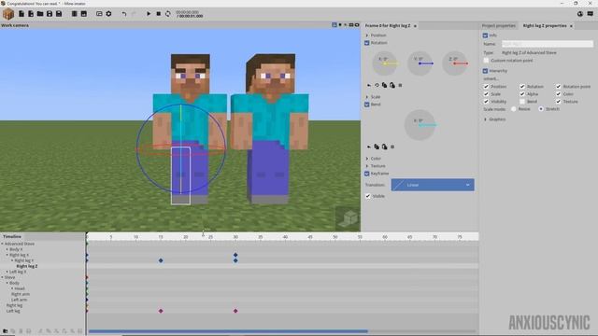Click the monitor icon at top right
The height and width of the screenshot is (336, 598).
click(x=590, y=14)
